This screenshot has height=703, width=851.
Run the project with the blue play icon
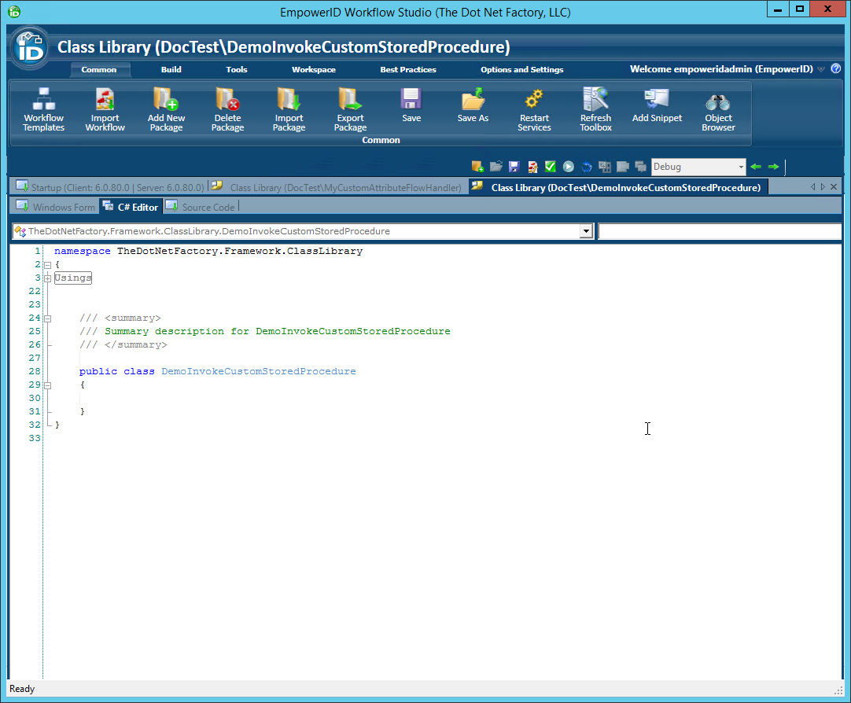[x=568, y=166]
